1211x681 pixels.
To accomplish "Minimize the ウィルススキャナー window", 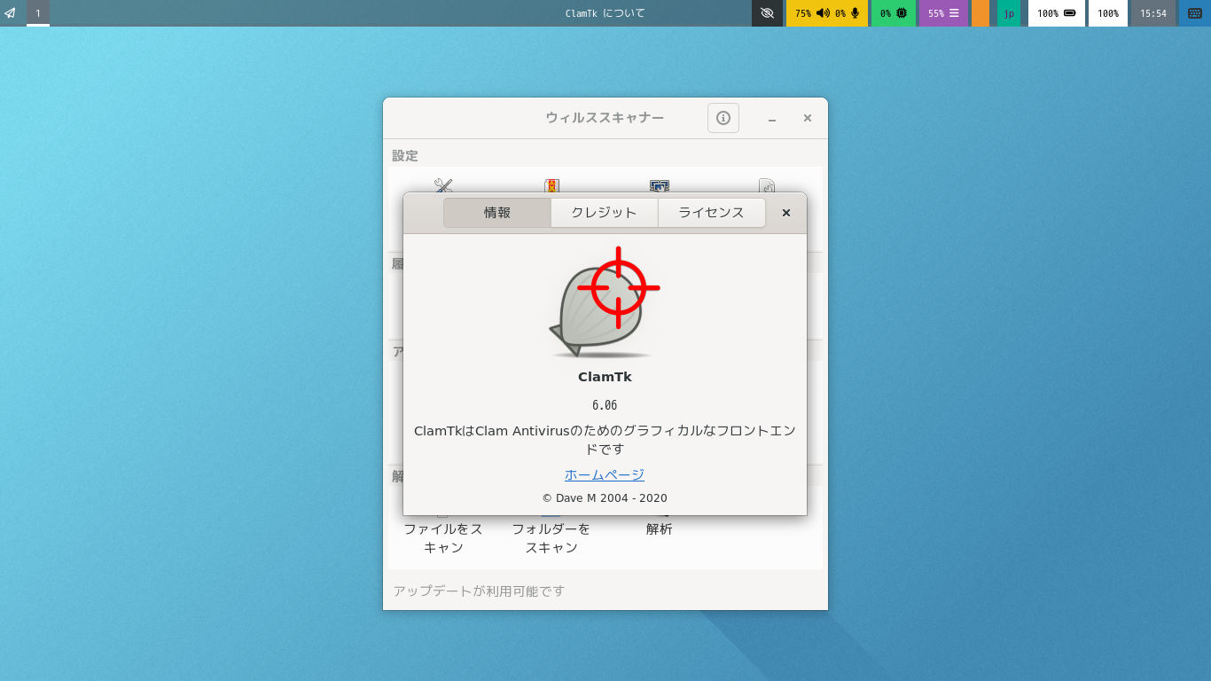I will [772, 118].
